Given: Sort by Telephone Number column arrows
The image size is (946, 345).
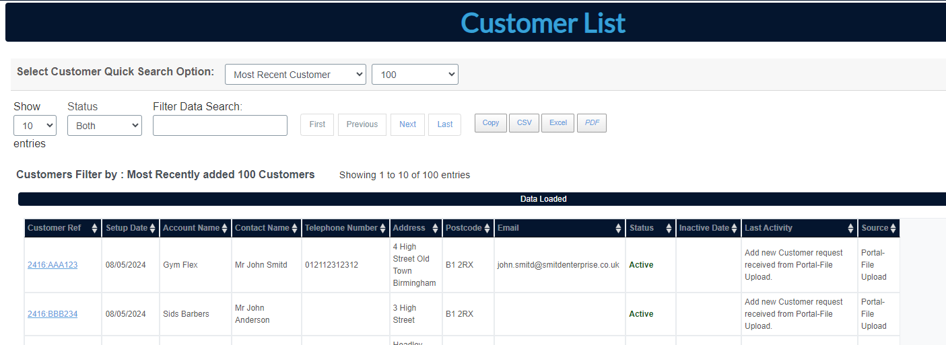Looking at the screenshot, I should pyautogui.click(x=383, y=229).
